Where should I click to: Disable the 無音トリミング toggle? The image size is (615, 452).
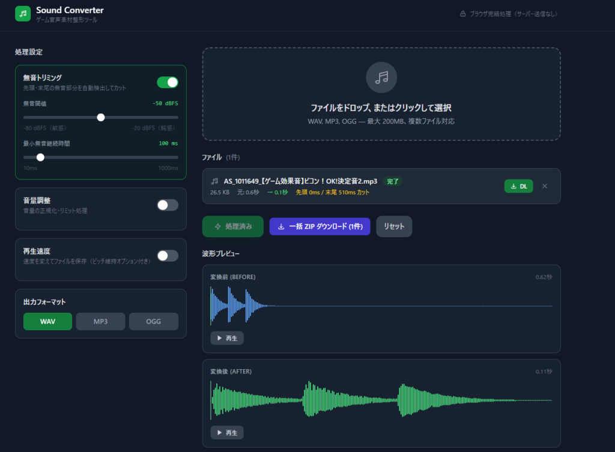(168, 82)
